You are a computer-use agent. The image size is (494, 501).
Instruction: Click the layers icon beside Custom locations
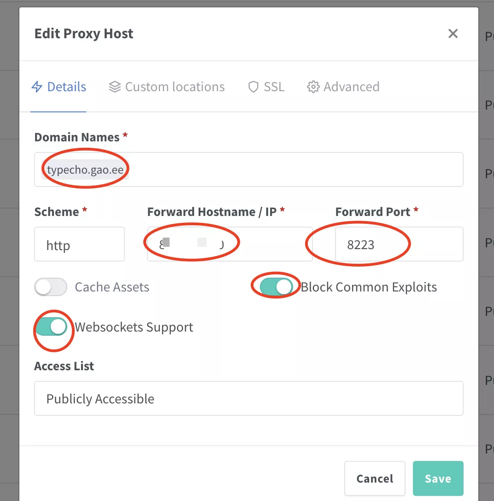click(115, 87)
